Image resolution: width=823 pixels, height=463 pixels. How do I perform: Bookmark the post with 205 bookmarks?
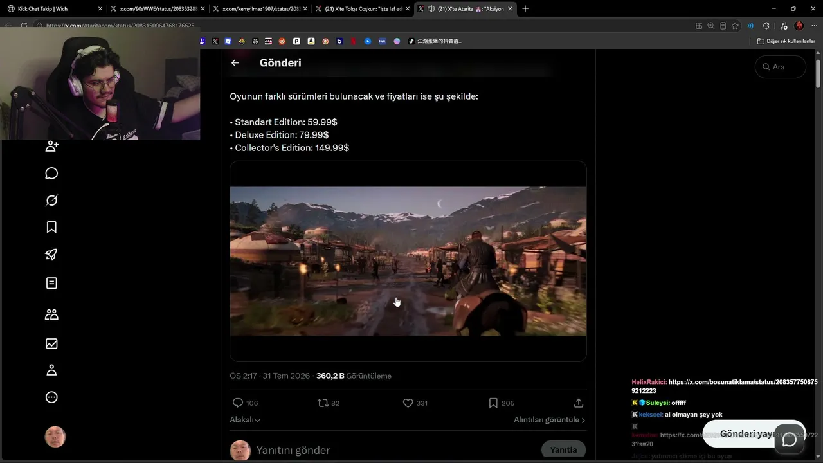[x=493, y=403]
